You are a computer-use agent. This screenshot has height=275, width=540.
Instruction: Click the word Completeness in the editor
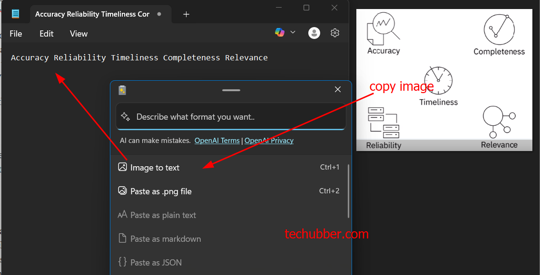click(191, 58)
